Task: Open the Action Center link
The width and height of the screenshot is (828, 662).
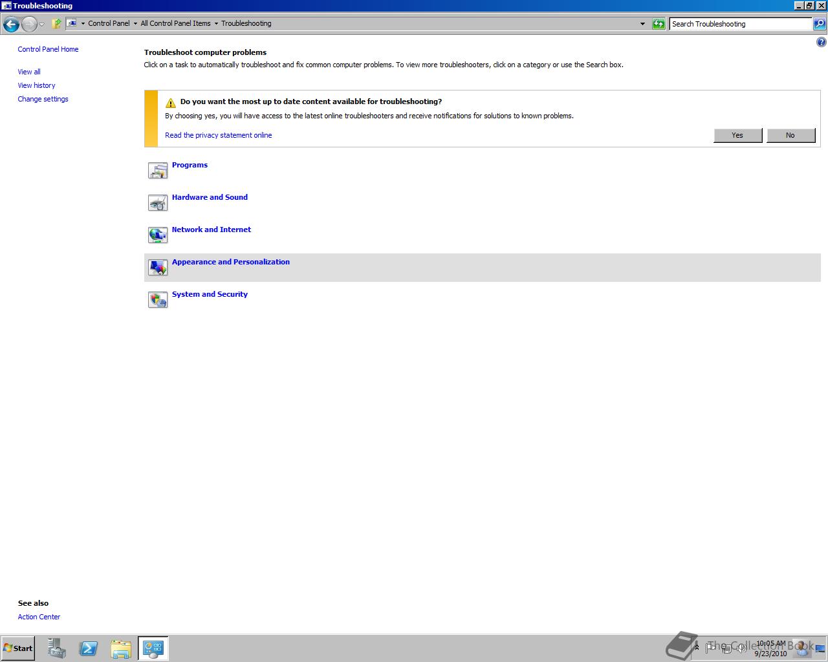Action: click(39, 617)
